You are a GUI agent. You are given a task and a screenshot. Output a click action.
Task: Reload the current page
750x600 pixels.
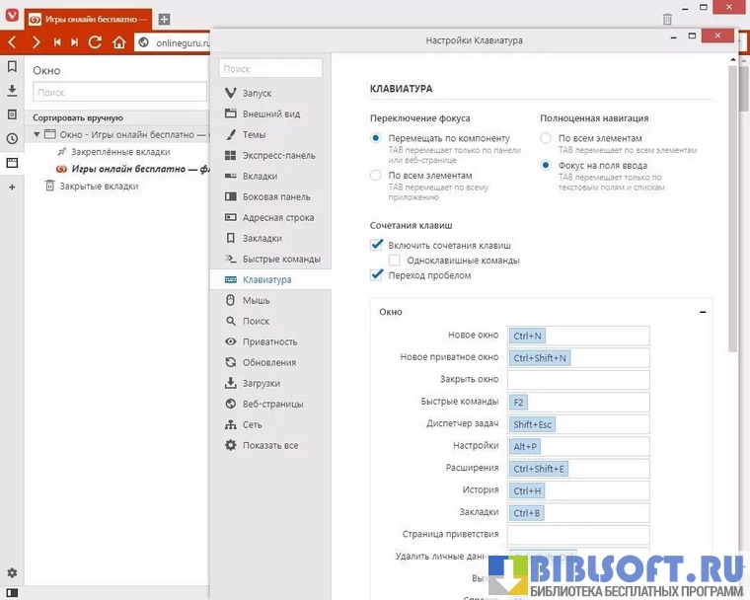[96, 42]
